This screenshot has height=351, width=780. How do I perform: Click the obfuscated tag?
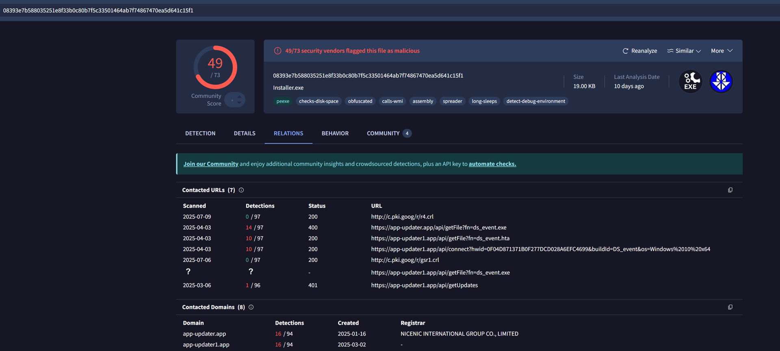coord(360,101)
